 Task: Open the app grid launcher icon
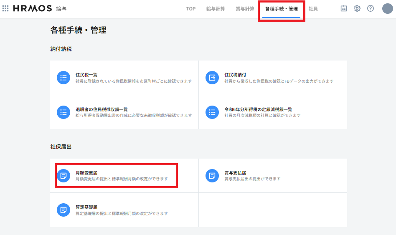(x=5, y=8)
